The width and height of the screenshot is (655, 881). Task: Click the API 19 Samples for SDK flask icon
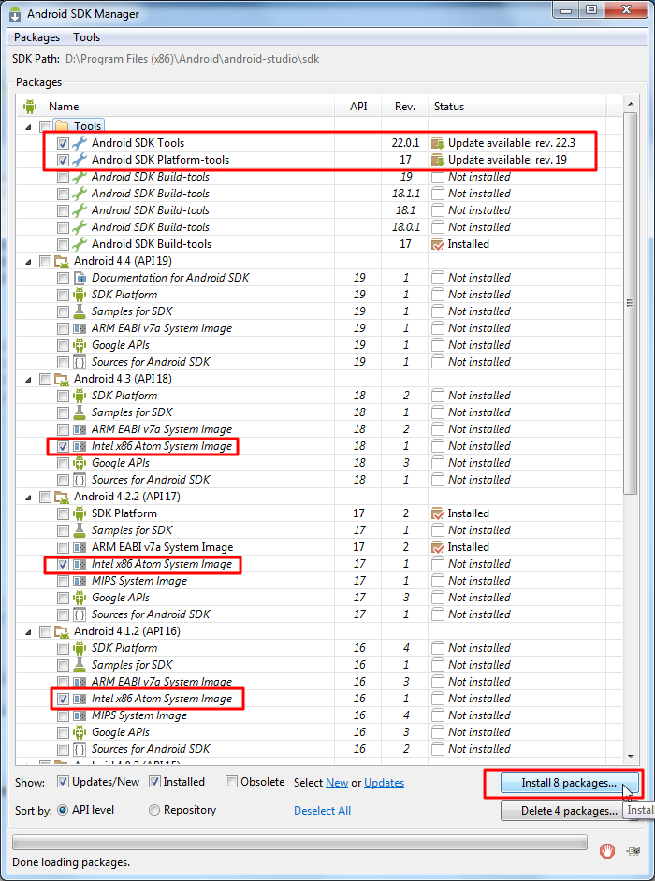pos(80,311)
